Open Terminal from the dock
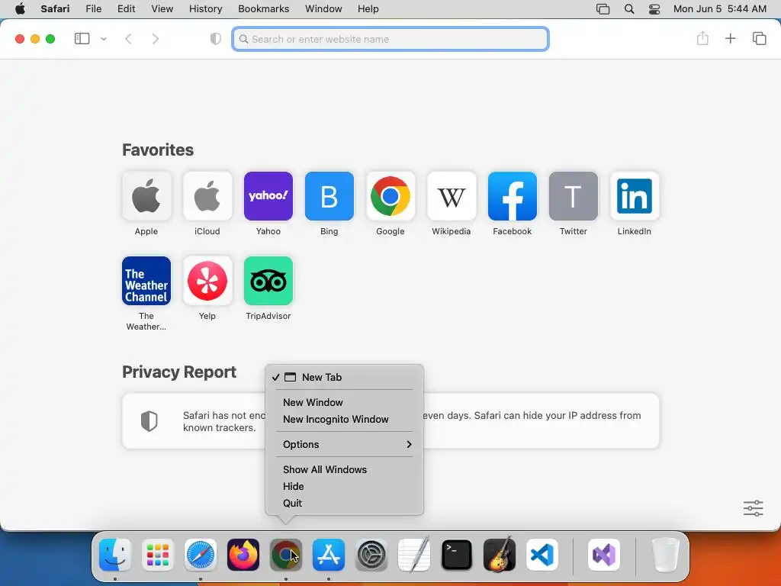This screenshot has height=586, width=781. [457, 555]
